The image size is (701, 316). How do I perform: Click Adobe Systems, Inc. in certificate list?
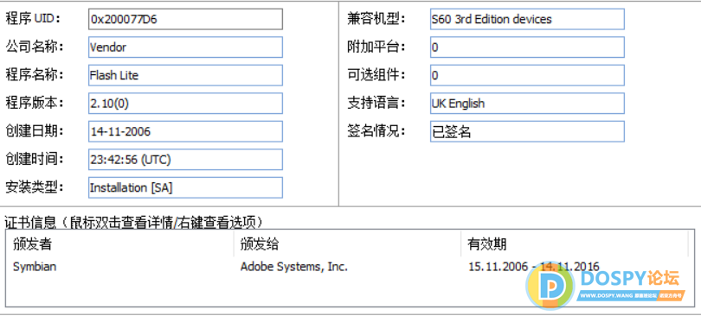coord(293,267)
